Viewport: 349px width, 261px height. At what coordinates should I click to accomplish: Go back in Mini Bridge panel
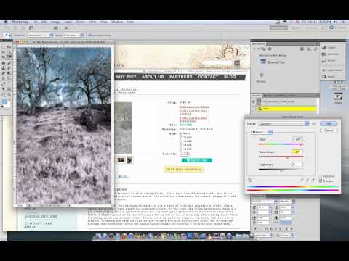point(254,49)
